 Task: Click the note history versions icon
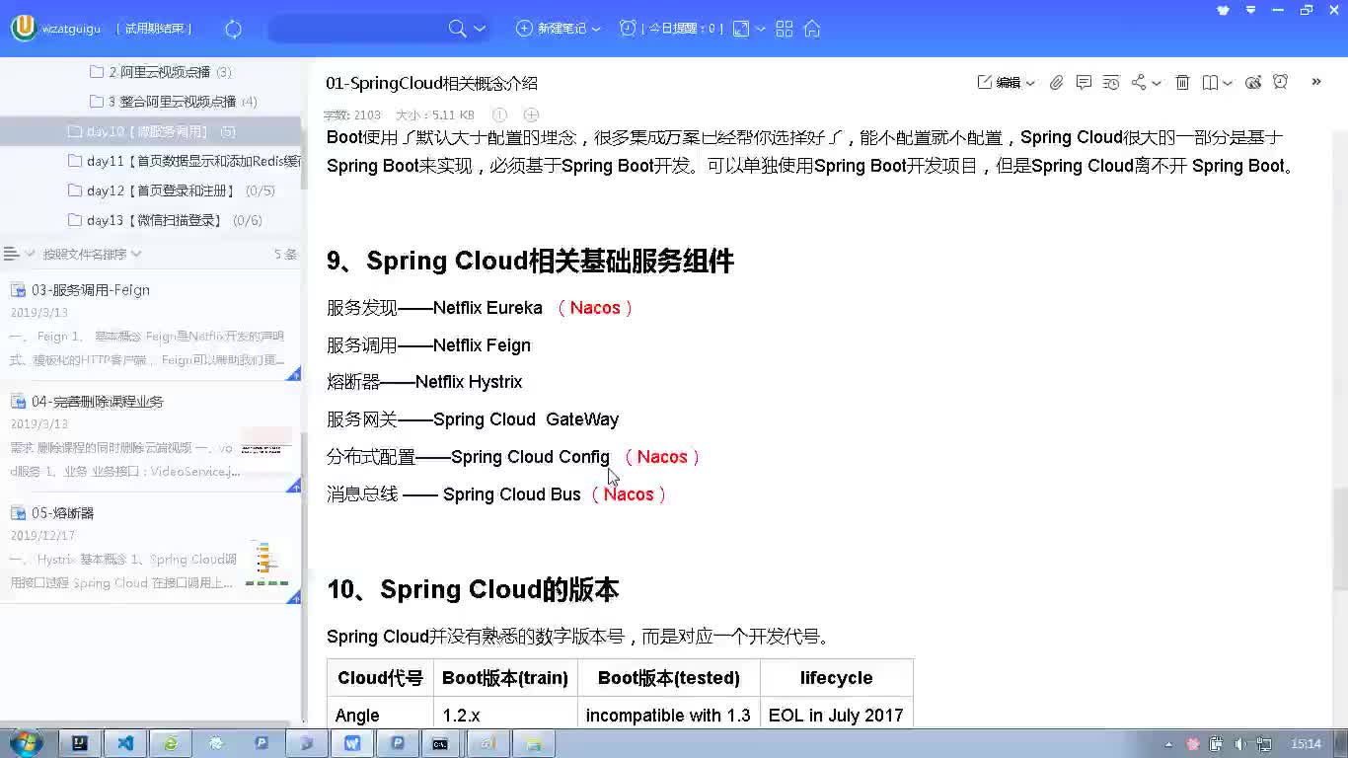(x=1111, y=83)
